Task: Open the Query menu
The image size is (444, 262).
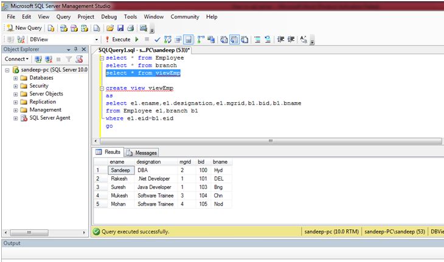Action: click(x=63, y=16)
